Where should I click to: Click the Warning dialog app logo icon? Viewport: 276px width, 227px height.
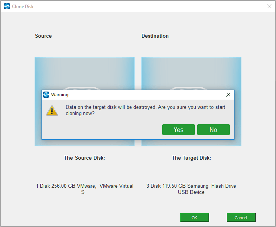tap(46, 95)
